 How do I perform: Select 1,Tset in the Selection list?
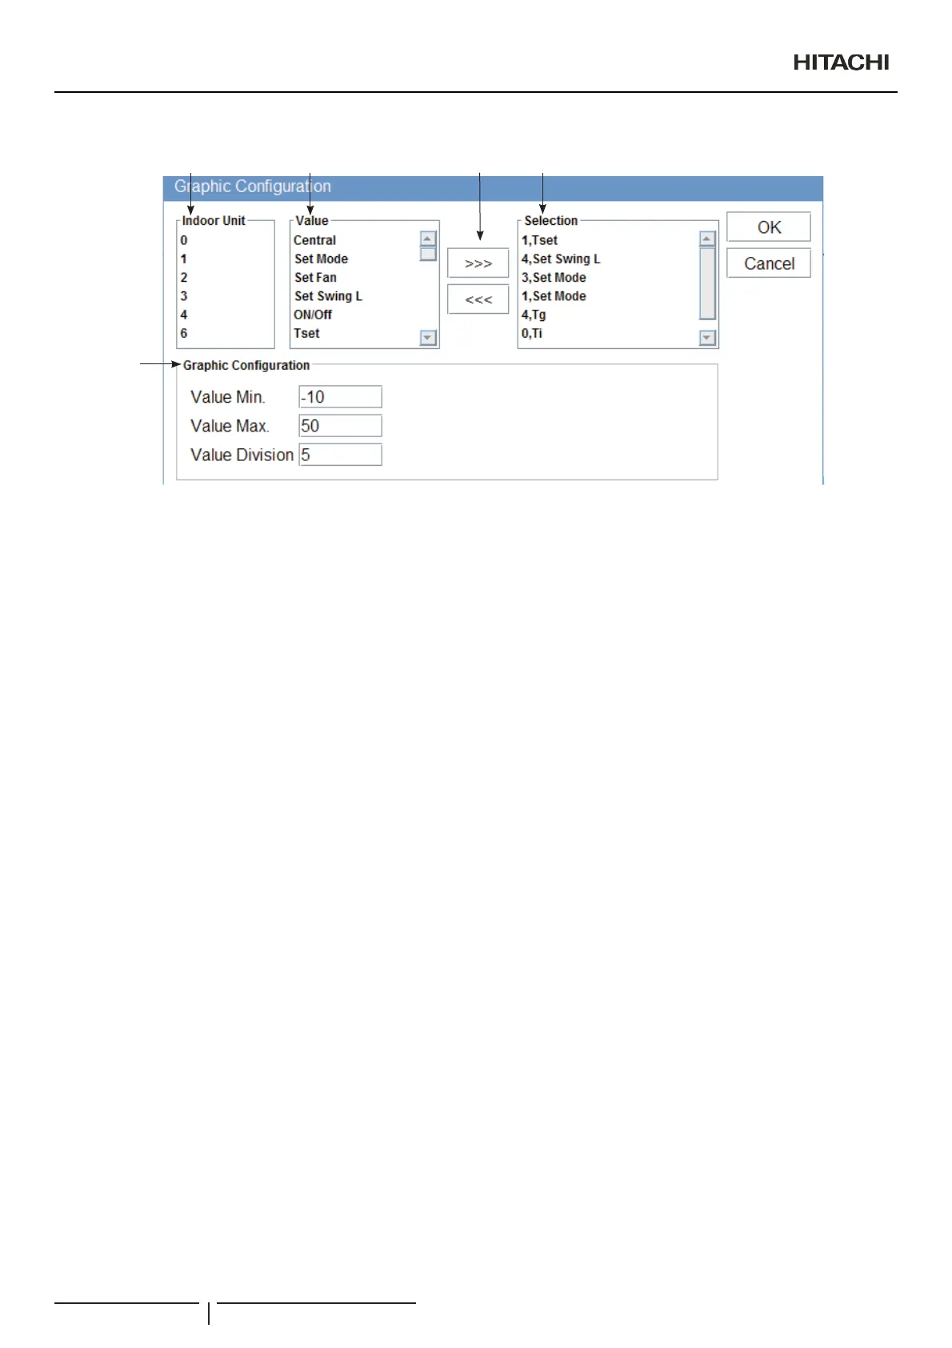click(539, 240)
